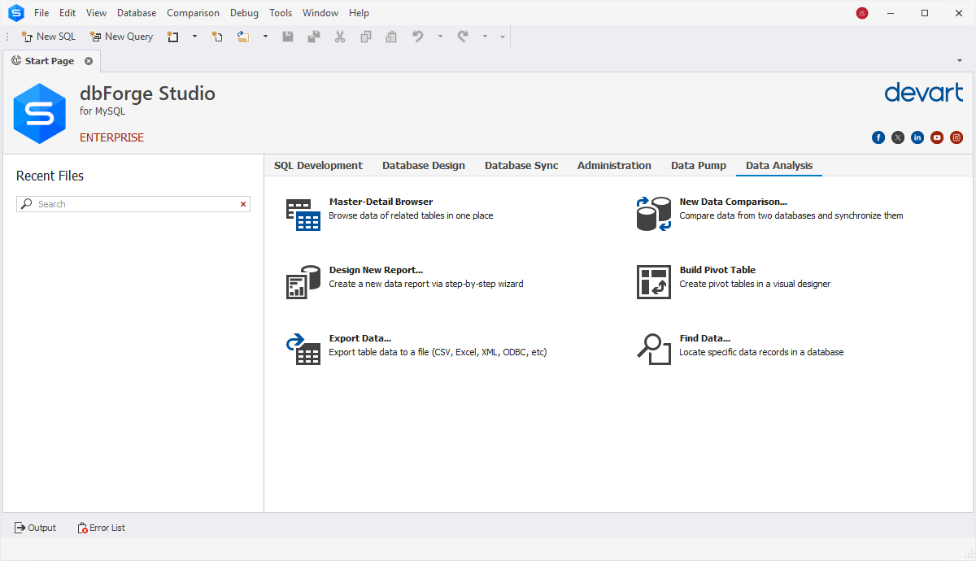The width and height of the screenshot is (976, 561).
Task: Click the Recent Files search field
Action: tap(133, 204)
